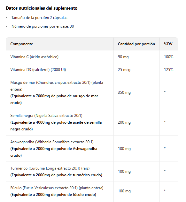Click the Musgo de mar Chondrus crispus text
This screenshot has width=186, height=202.
click(57, 86)
